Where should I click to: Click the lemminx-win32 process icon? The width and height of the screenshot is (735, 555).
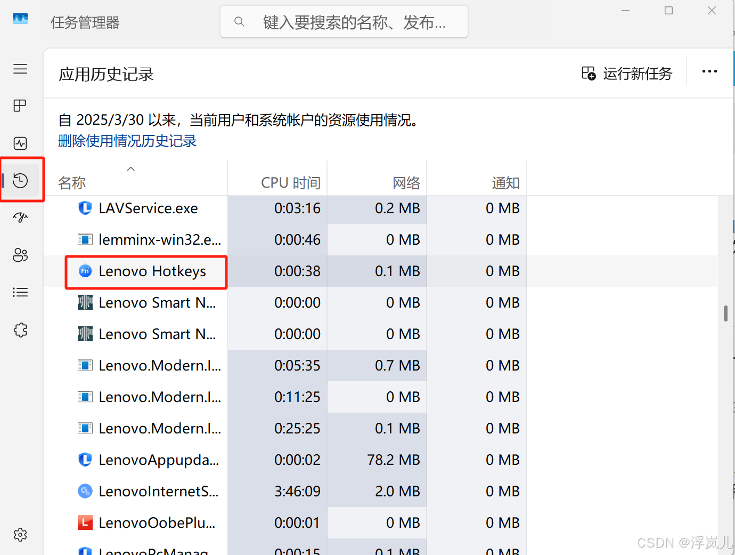85,239
